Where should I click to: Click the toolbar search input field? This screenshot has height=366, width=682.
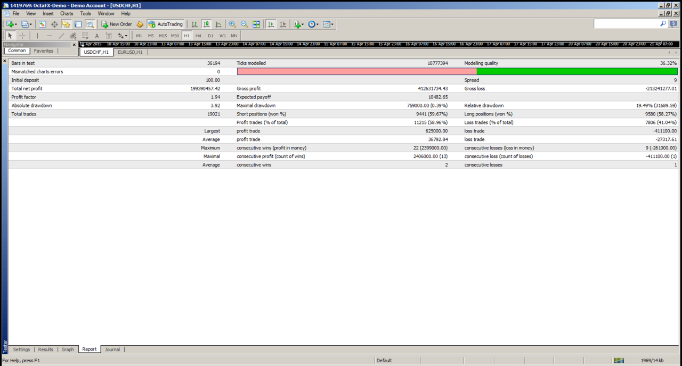coord(627,24)
